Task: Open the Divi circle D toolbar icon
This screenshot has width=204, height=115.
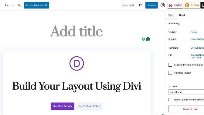Action: [x=163, y=5]
